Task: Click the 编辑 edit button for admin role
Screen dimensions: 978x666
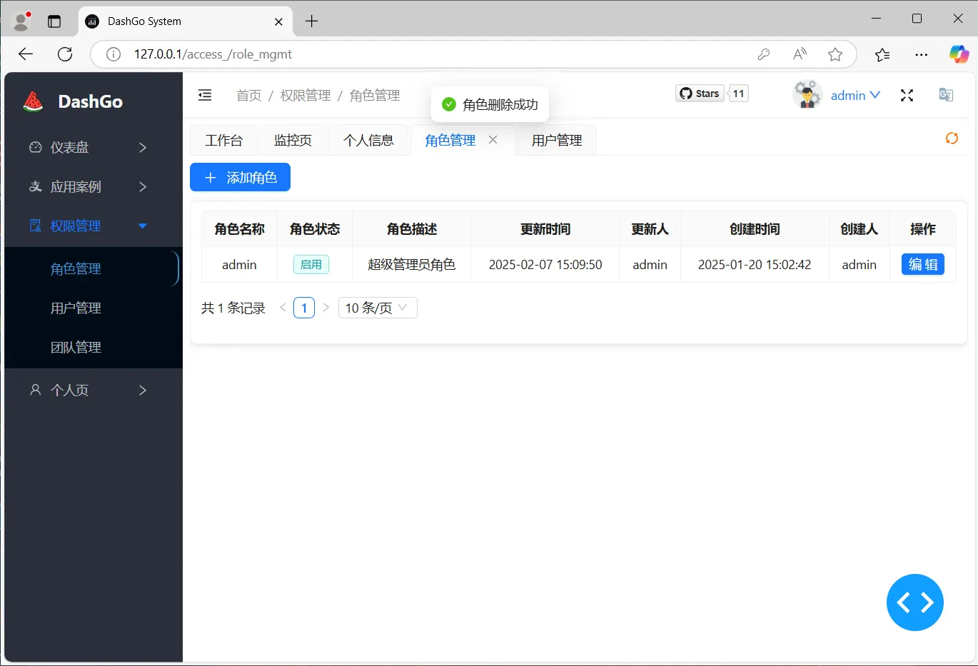Action: coord(923,264)
